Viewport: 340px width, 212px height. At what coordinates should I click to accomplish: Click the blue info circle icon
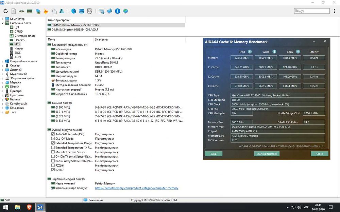[x=118, y=11]
